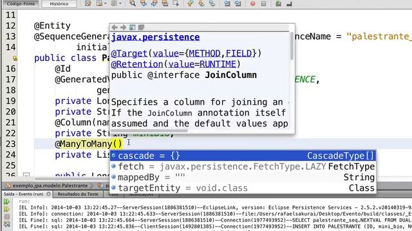
Task: Open Javadoc in external browser
Action: (132, 27)
